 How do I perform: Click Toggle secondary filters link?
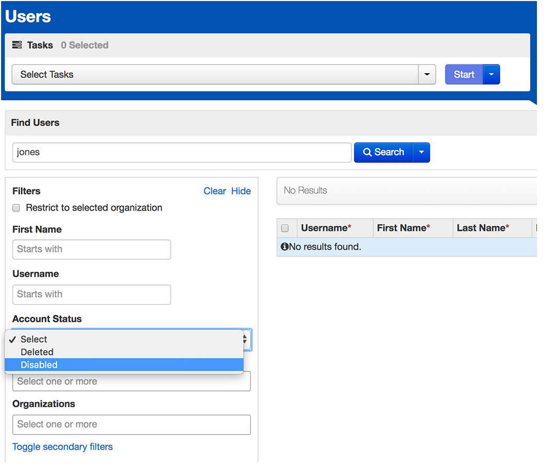tap(63, 447)
